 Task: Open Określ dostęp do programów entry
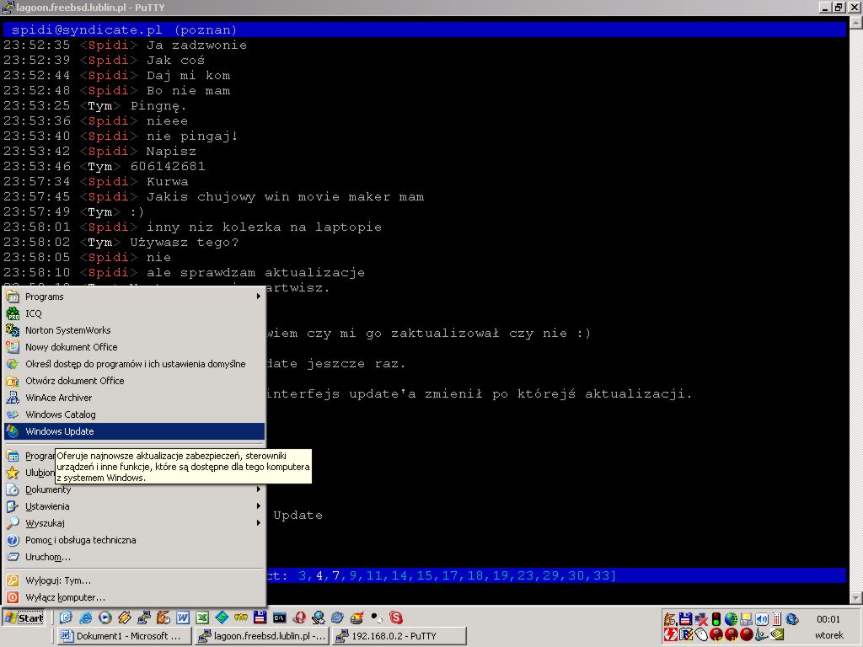134,364
